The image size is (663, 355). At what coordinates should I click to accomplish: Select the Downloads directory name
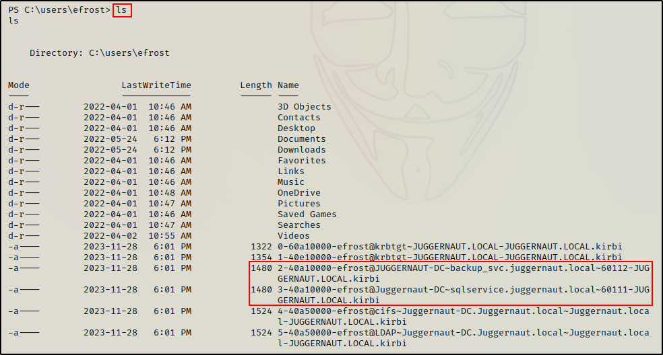(302, 150)
